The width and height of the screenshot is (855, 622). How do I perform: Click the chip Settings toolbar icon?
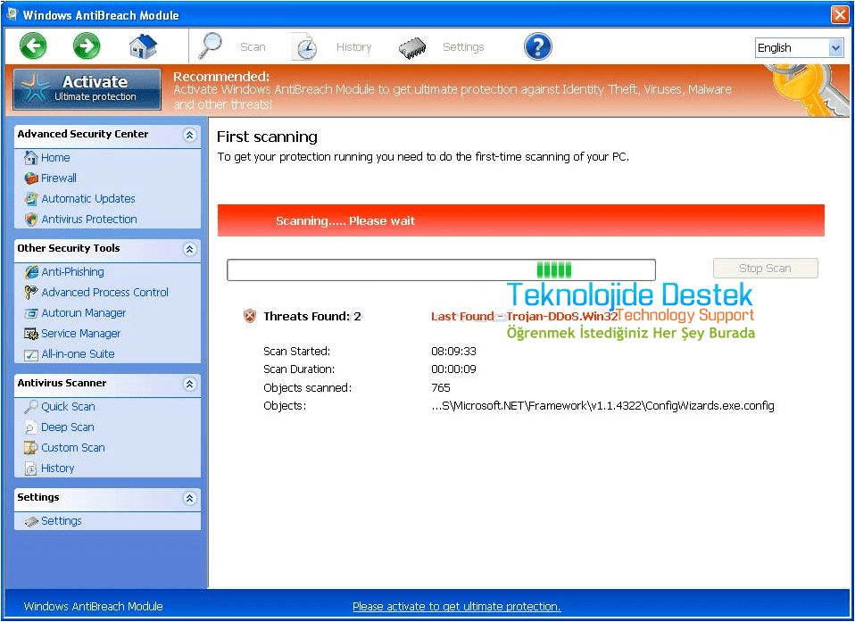pyautogui.click(x=412, y=48)
